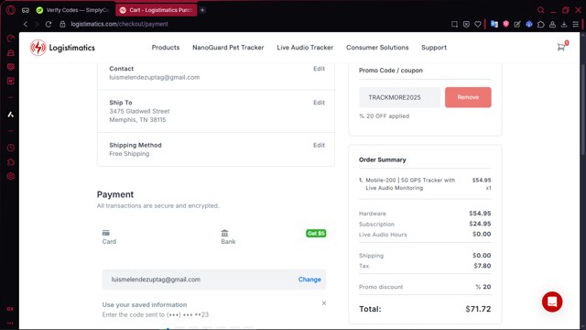Viewport: 586px width, 330px height.
Task: Open the Opera main menu icon
Action: pos(10,10)
